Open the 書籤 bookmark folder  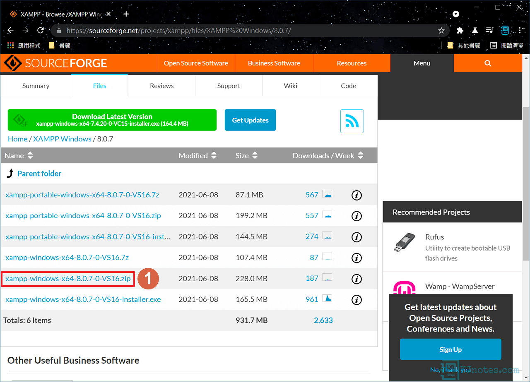point(59,45)
